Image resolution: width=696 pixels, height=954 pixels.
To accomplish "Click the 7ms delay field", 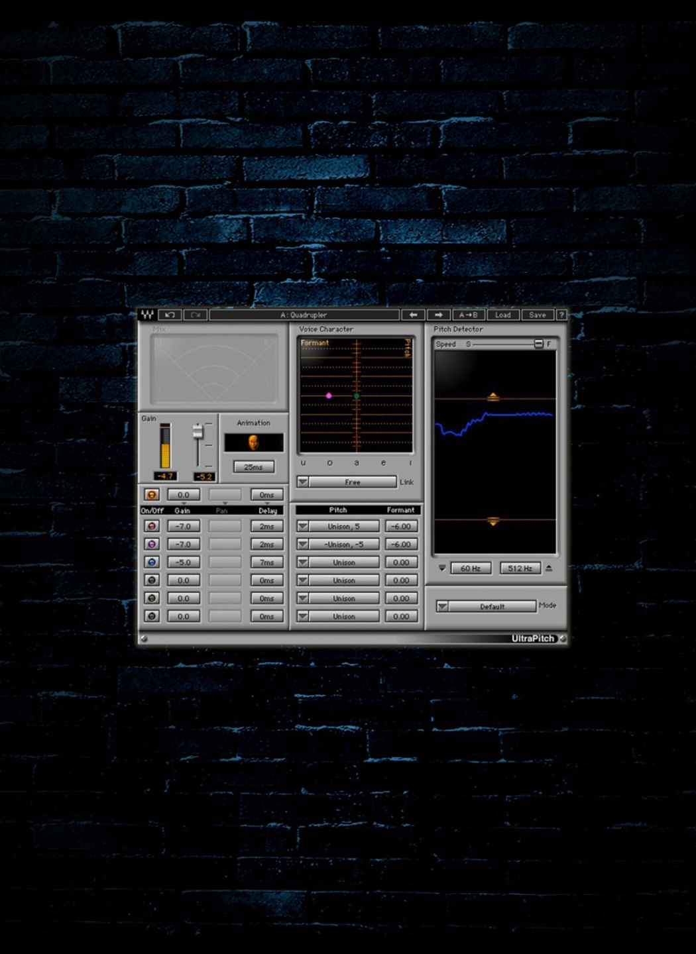I will click(267, 562).
